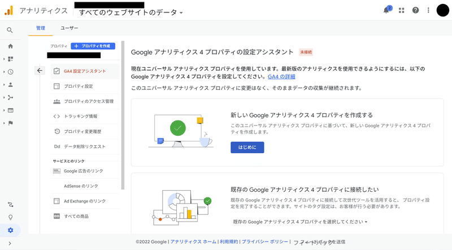Open Conversions reports flag icon
452x250 pixels.
(11, 123)
